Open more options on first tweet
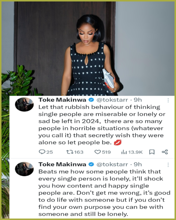 [x=168, y=100]
